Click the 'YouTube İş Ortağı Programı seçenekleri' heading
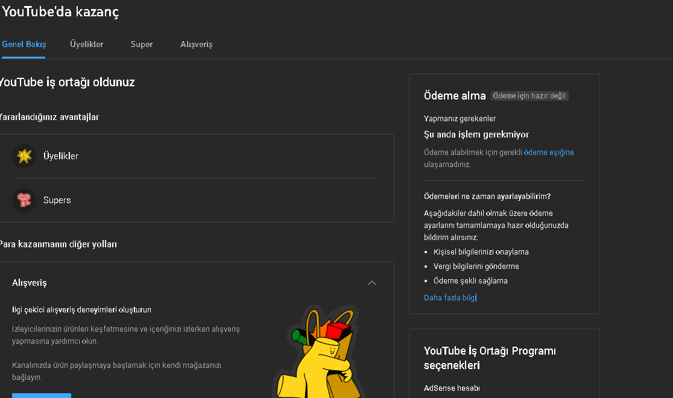Screen dimensions: 673x398 [x=490, y=358]
